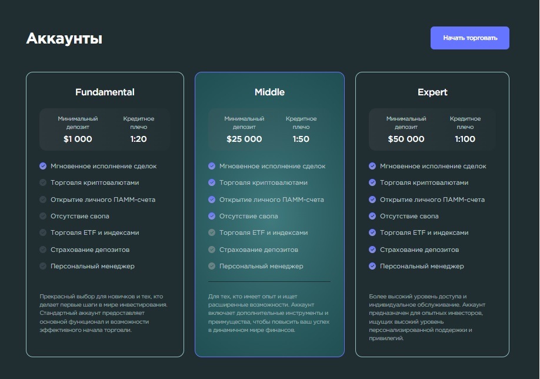Click the $1 000 minimum deposit value
540x379 pixels.
[x=78, y=139]
